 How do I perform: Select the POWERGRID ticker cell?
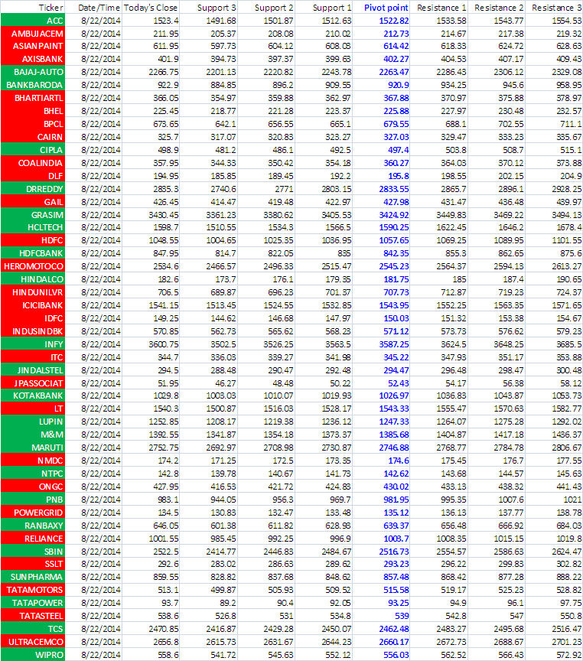pos(33,513)
